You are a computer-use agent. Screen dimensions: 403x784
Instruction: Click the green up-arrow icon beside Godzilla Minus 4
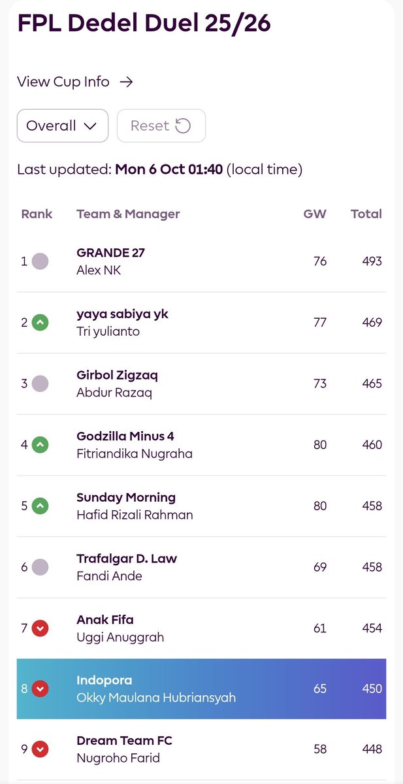[40, 445]
